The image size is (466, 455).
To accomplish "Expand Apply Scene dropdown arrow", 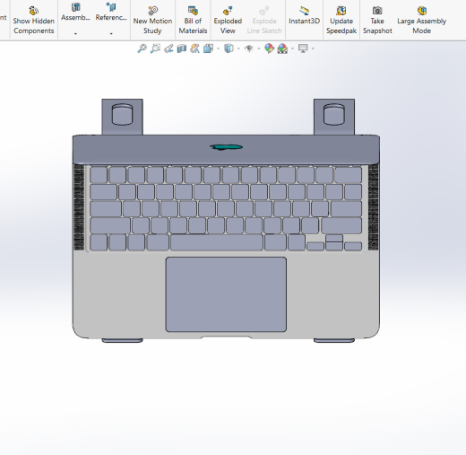I will pyautogui.click(x=292, y=48).
